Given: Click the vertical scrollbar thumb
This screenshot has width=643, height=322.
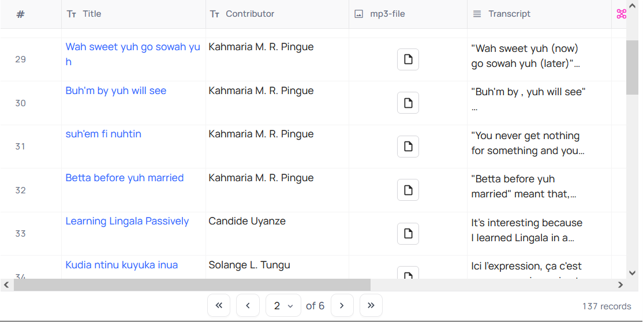Looking at the screenshot, I should [x=633, y=68].
